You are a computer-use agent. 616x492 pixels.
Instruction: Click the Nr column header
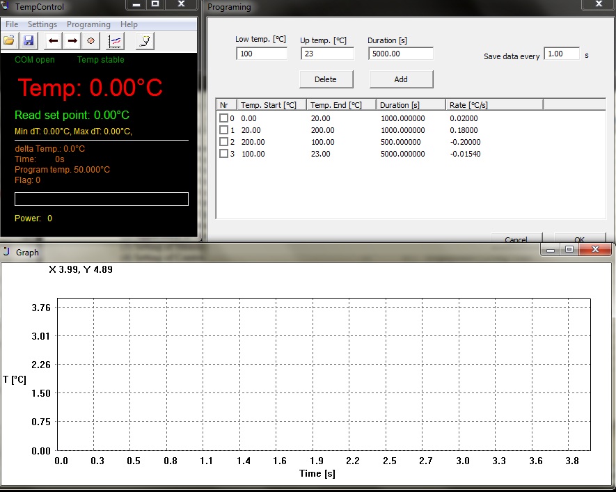click(226, 105)
